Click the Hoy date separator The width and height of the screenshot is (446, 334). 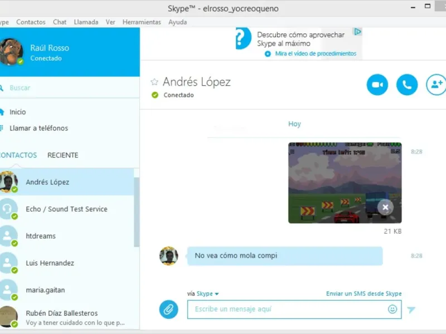294,124
